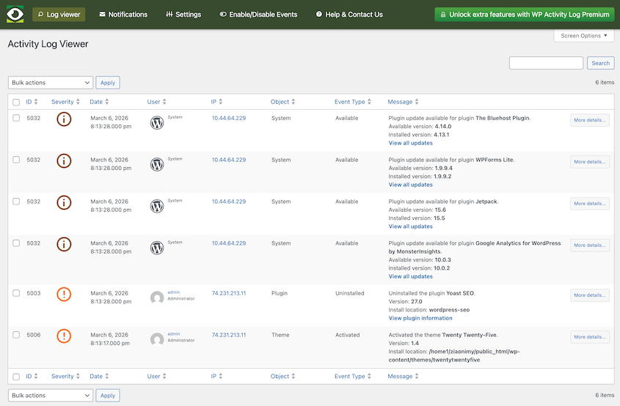
Task: Open Help & Contact Us
Action: click(349, 15)
